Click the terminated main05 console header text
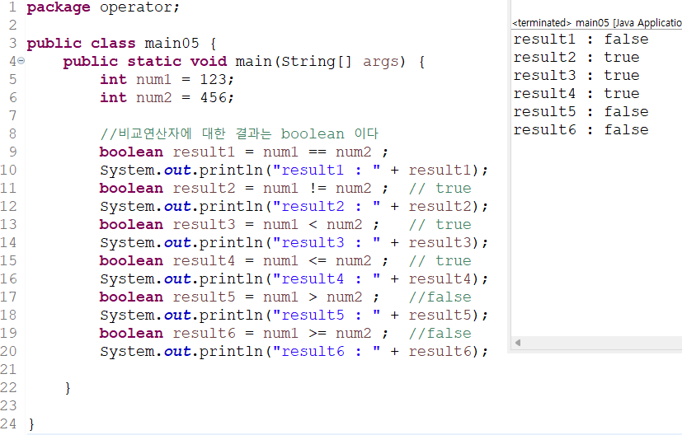Screen dimensions: 682x435 point(597,22)
